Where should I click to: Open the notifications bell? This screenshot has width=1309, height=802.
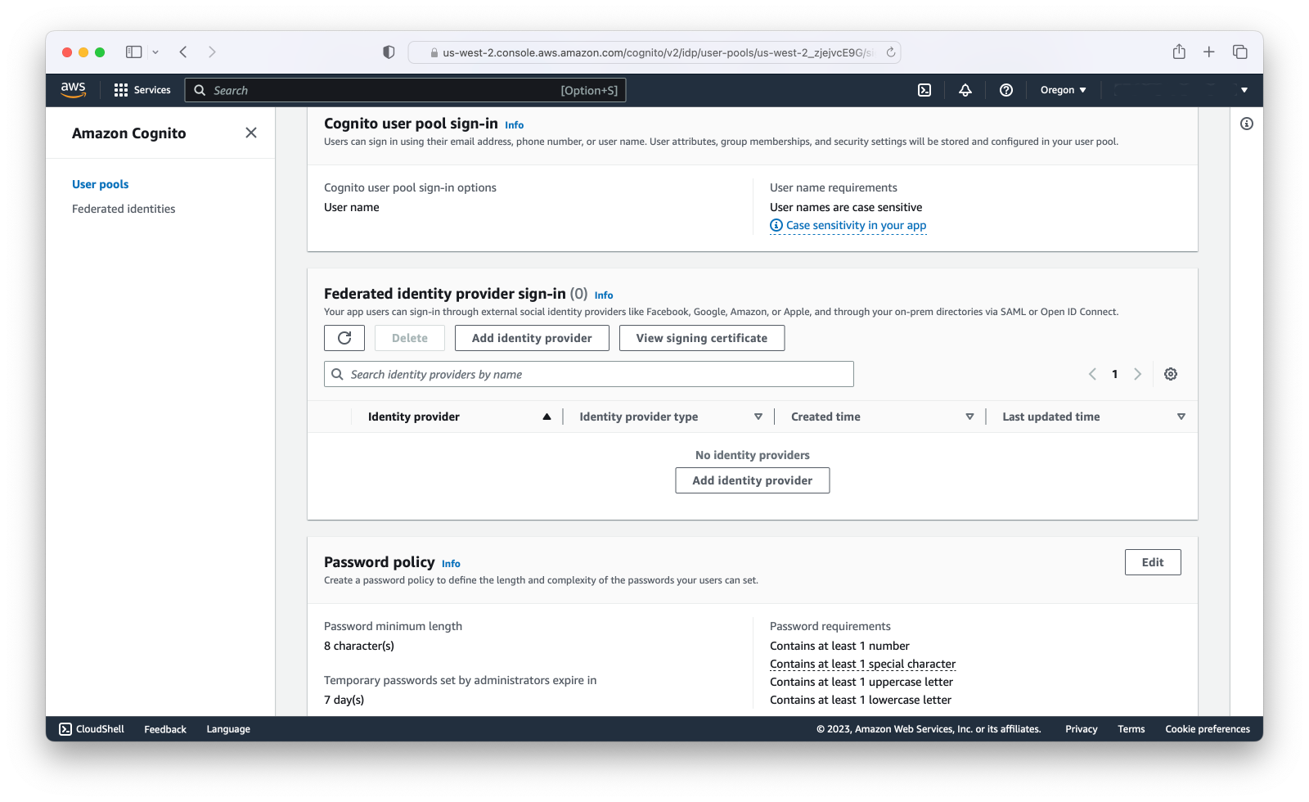[965, 90]
